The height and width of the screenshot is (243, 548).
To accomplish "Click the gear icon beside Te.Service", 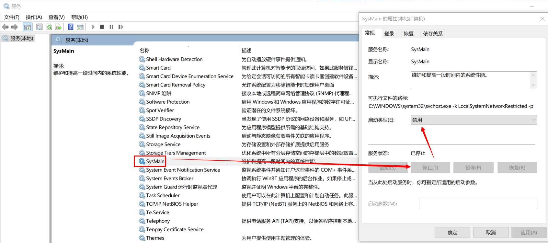I will (142, 213).
